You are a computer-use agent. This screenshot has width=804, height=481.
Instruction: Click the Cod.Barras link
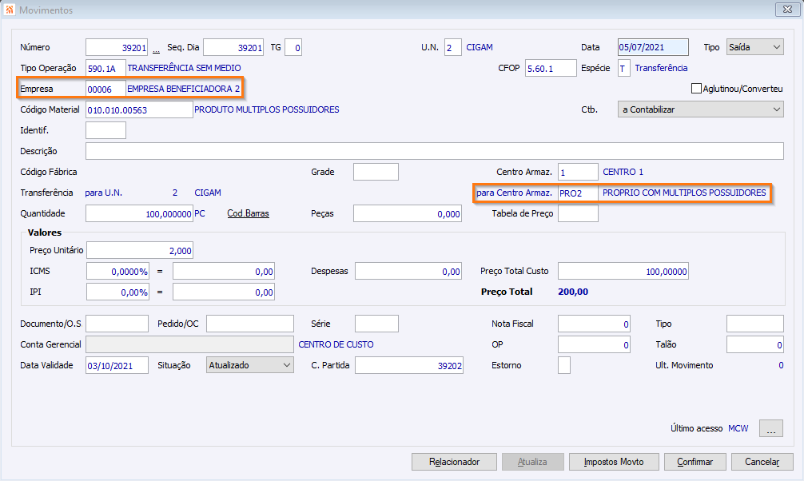tap(249, 213)
